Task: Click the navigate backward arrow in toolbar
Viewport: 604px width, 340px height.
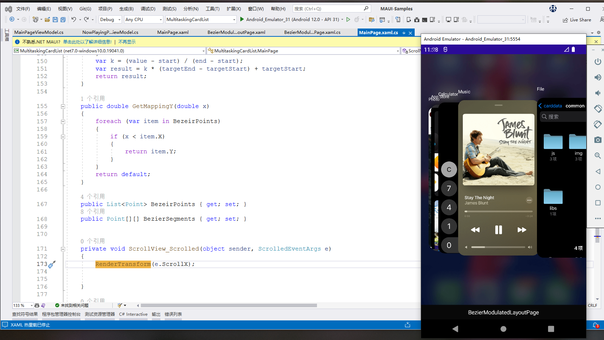Action: tap(12, 20)
